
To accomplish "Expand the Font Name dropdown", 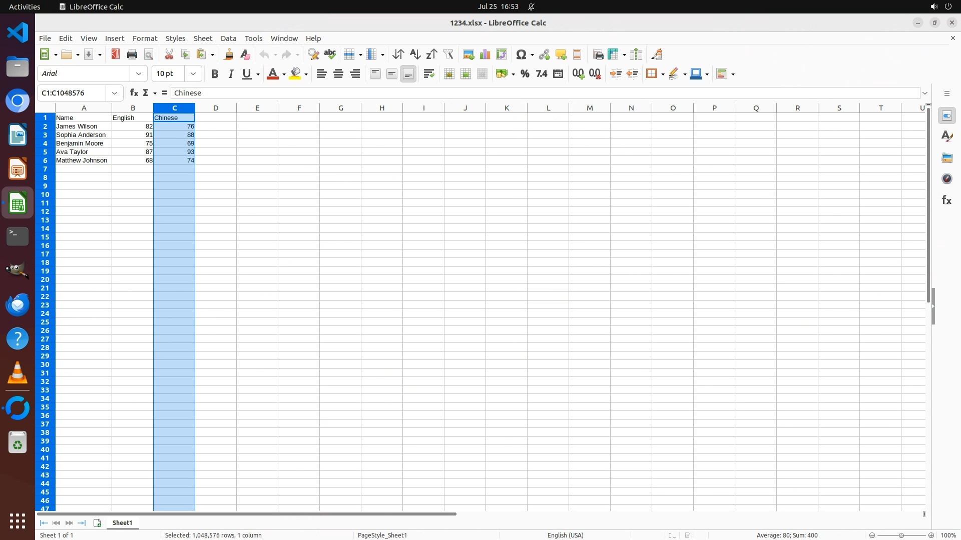I will (x=139, y=74).
